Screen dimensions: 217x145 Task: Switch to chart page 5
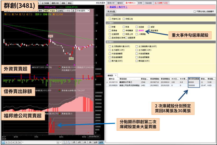16,142
